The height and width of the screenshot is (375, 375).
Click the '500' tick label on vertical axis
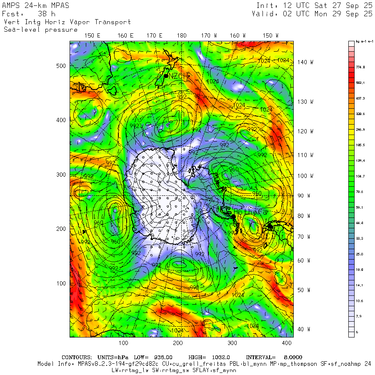click(61, 66)
